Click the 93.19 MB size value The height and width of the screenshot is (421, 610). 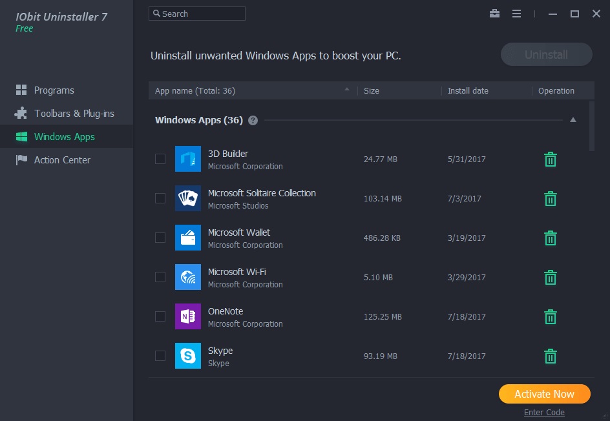(x=380, y=356)
